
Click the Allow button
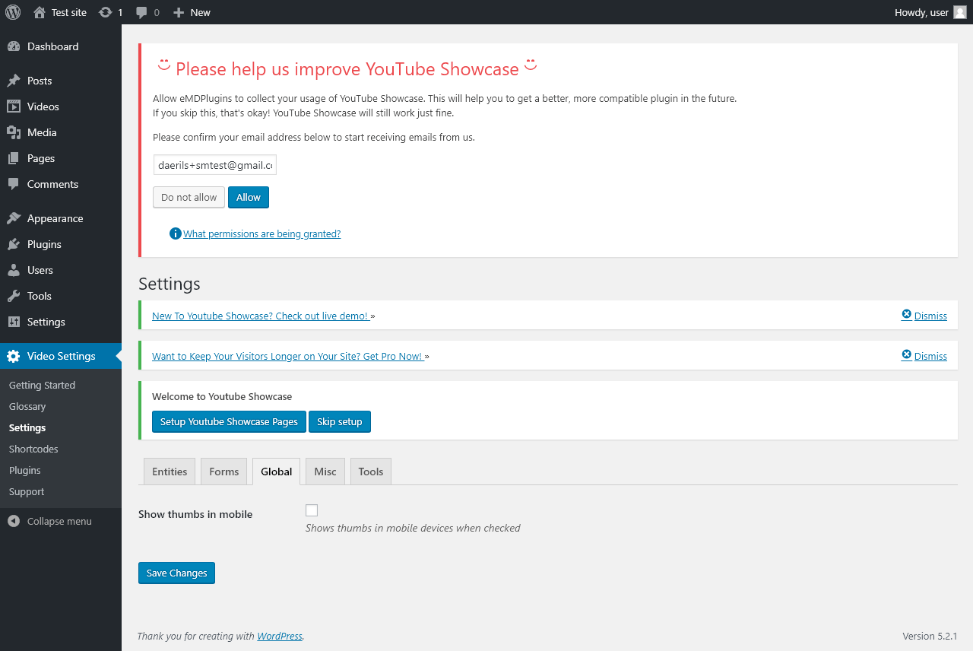click(x=249, y=197)
